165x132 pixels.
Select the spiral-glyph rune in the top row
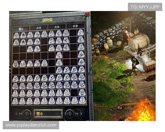pos(66,33)
